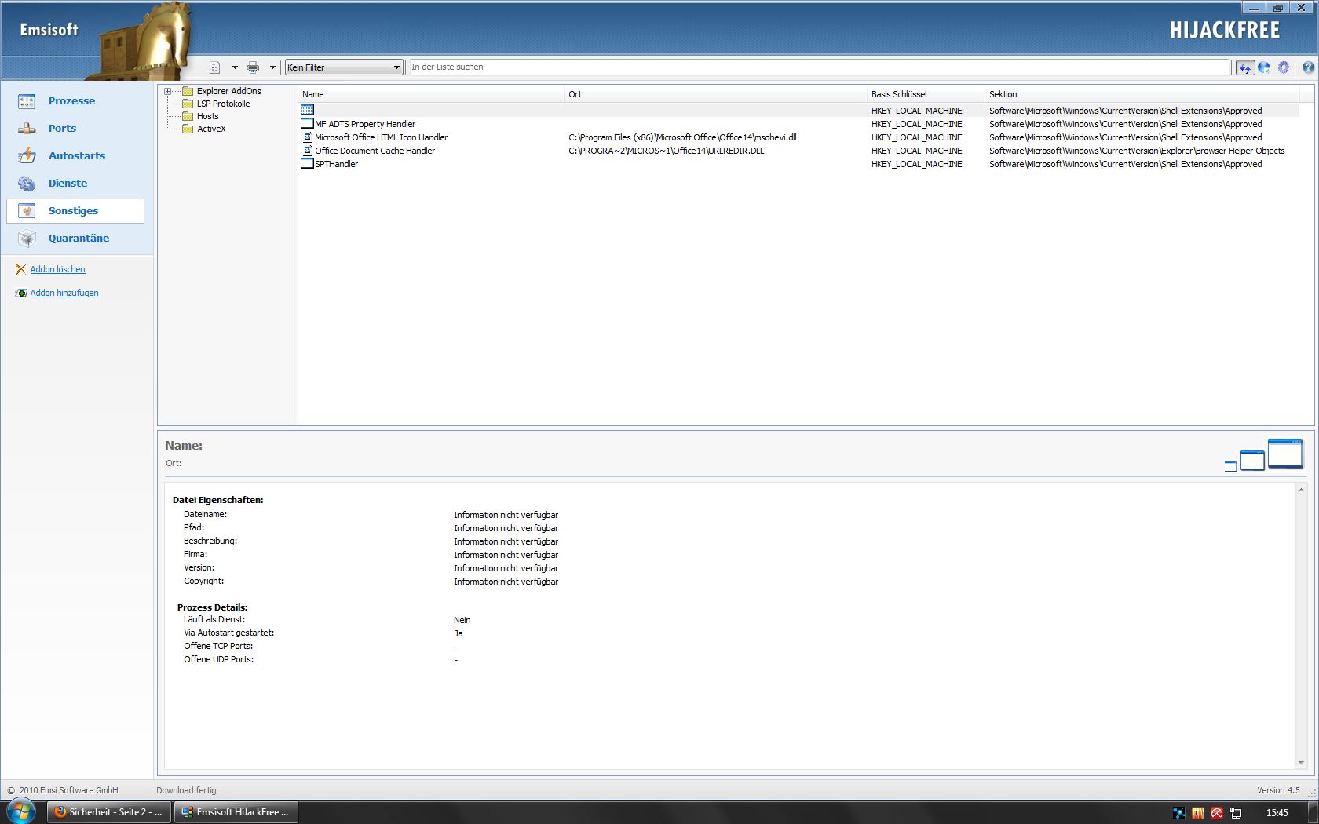Select the Microsoft Office HTML Icon Handler row

tap(799, 137)
